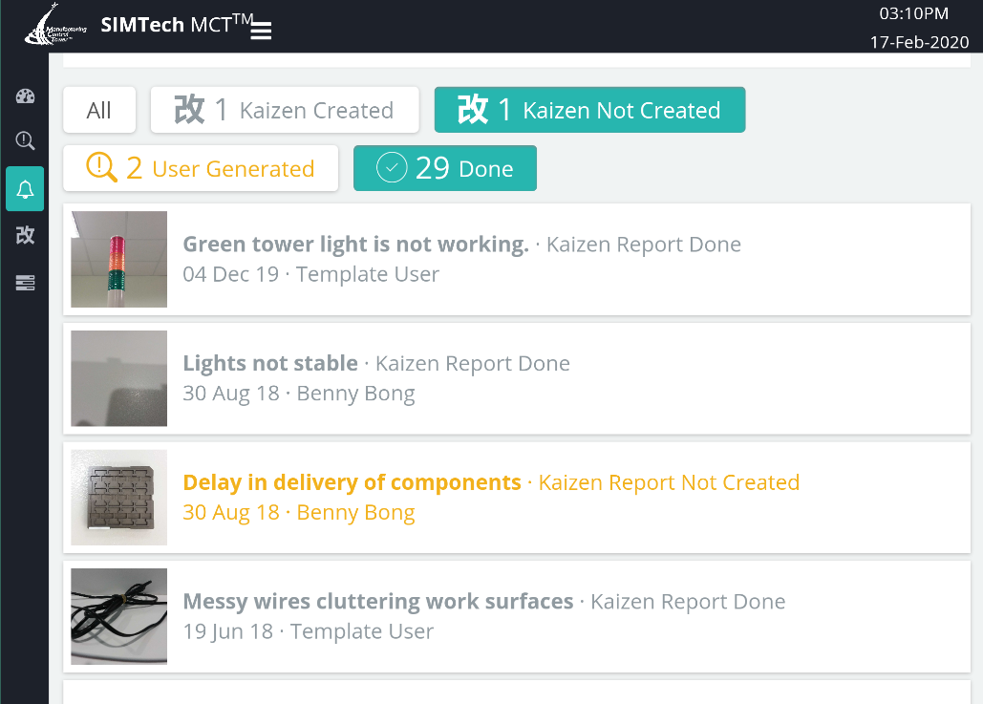The height and width of the screenshot is (704, 983).
Task: Open the Kaizen character sidebar icon
Action: tap(25, 235)
